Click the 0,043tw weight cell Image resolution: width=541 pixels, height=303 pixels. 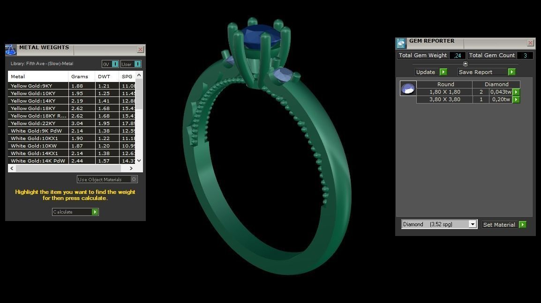pos(501,92)
